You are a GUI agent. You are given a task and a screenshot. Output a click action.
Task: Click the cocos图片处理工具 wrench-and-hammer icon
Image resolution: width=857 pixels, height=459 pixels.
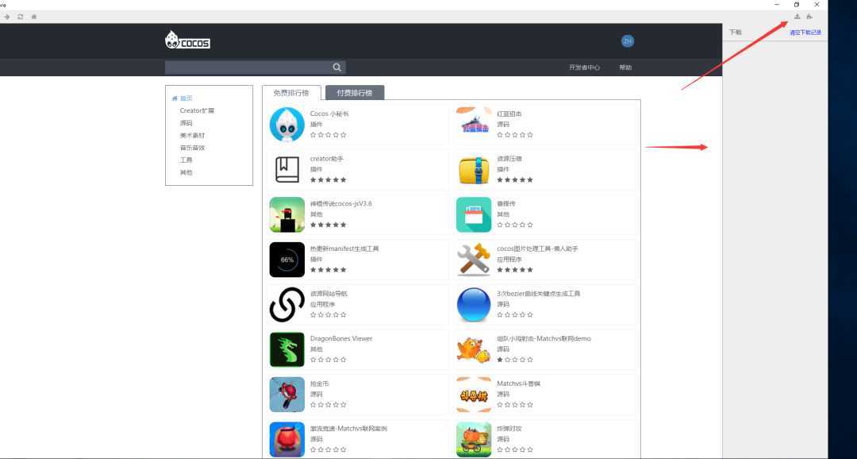point(474,260)
